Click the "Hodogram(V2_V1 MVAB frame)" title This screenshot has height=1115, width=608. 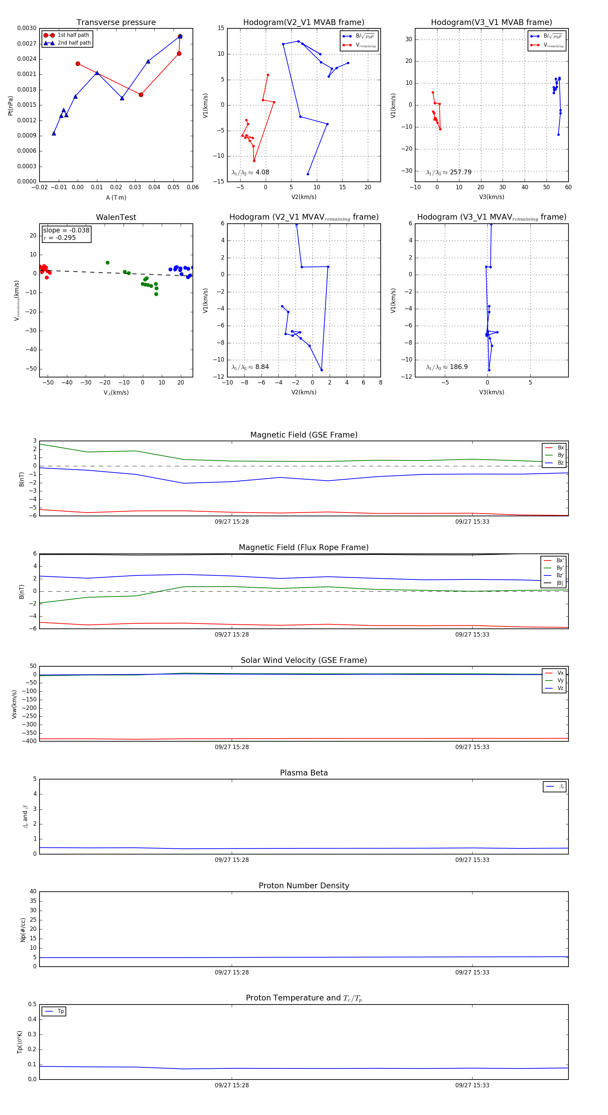304,22
